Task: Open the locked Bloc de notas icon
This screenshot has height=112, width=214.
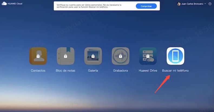Action: (x=65, y=56)
